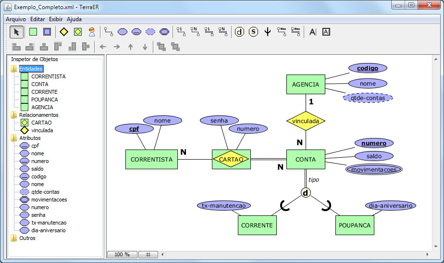Choose the dashed derived Attribute tool
The height and width of the screenshot is (263, 444).
[150, 32]
